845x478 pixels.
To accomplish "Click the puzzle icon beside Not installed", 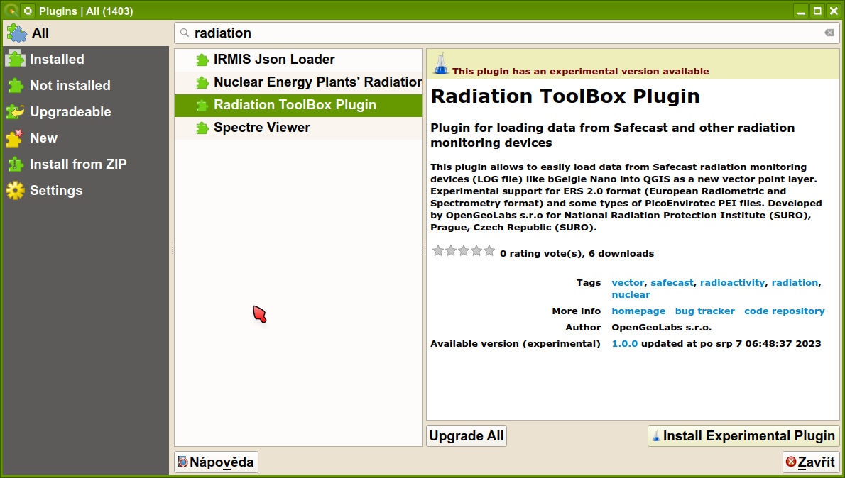I will [x=16, y=85].
